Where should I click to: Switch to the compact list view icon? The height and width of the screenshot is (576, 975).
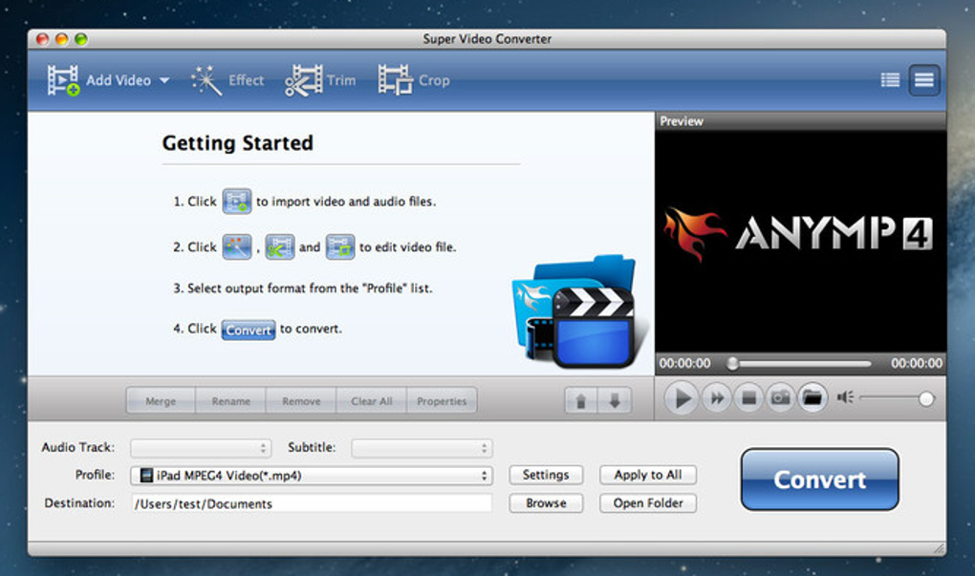click(x=923, y=80)
